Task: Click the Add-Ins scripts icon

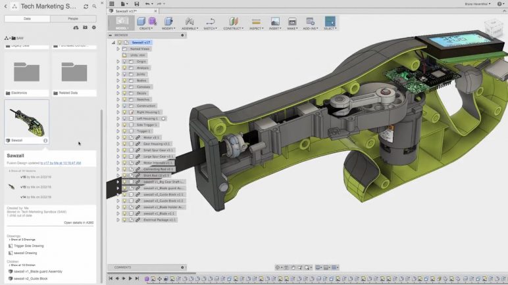Action: tap(310, 22)
